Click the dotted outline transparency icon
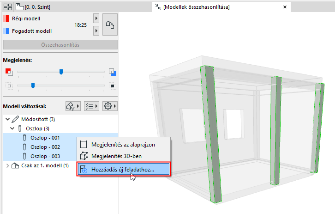Screen dimensions: 335x214 [x=9, y=86]
